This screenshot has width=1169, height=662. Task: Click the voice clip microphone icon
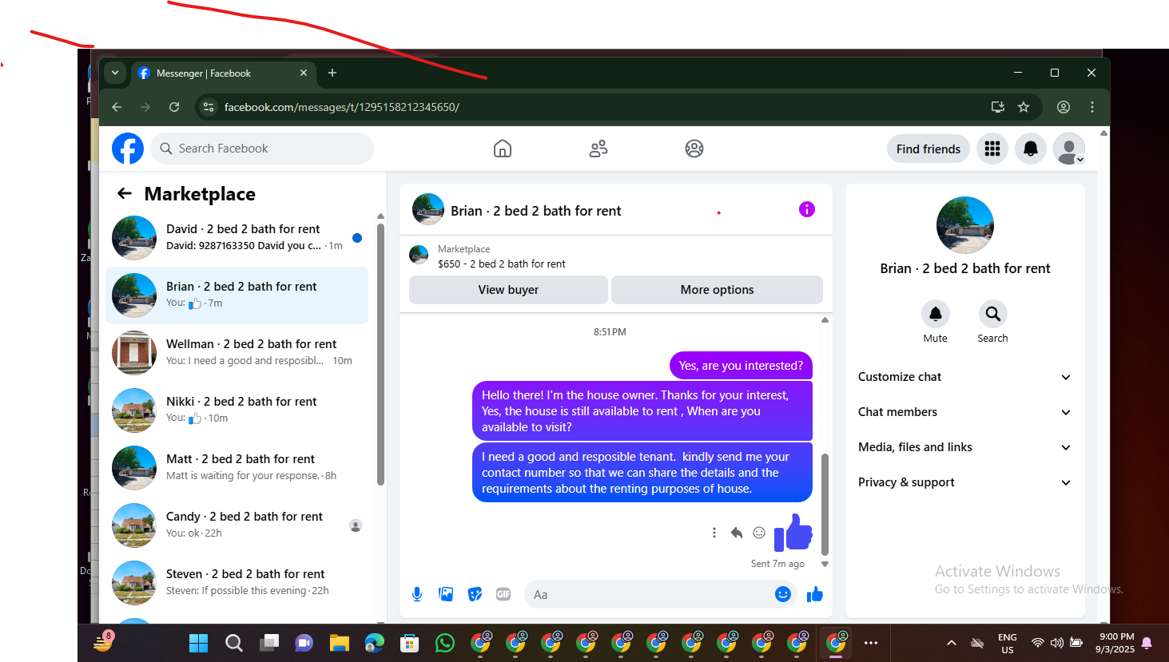click(417, 594)
